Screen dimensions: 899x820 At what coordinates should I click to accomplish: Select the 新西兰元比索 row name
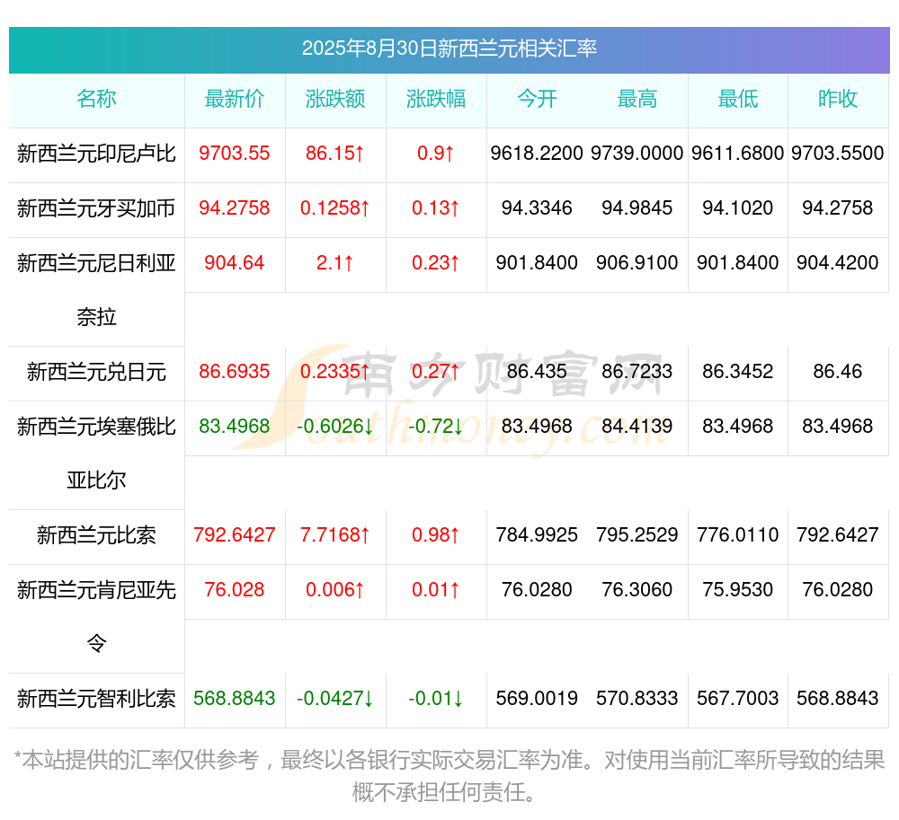(96, 535)
